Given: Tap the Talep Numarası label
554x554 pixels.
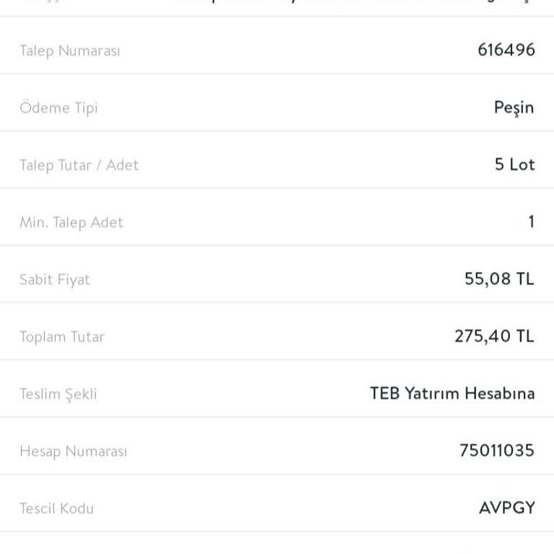Looking at the screenshot, I should (x=70, y=50).
